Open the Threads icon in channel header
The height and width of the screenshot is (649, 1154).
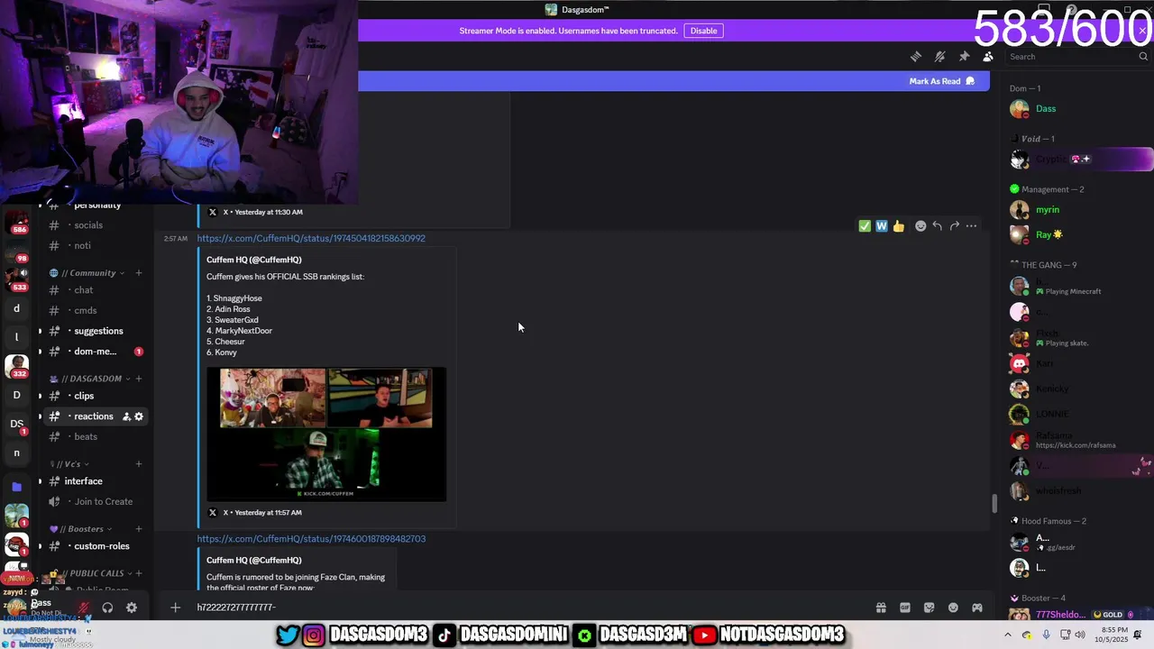point(916,57)
